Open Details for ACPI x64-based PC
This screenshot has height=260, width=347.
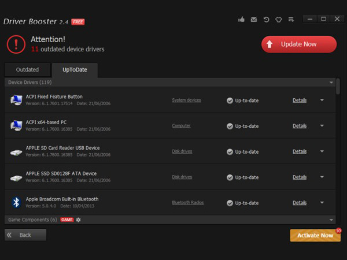coord(300,126)
